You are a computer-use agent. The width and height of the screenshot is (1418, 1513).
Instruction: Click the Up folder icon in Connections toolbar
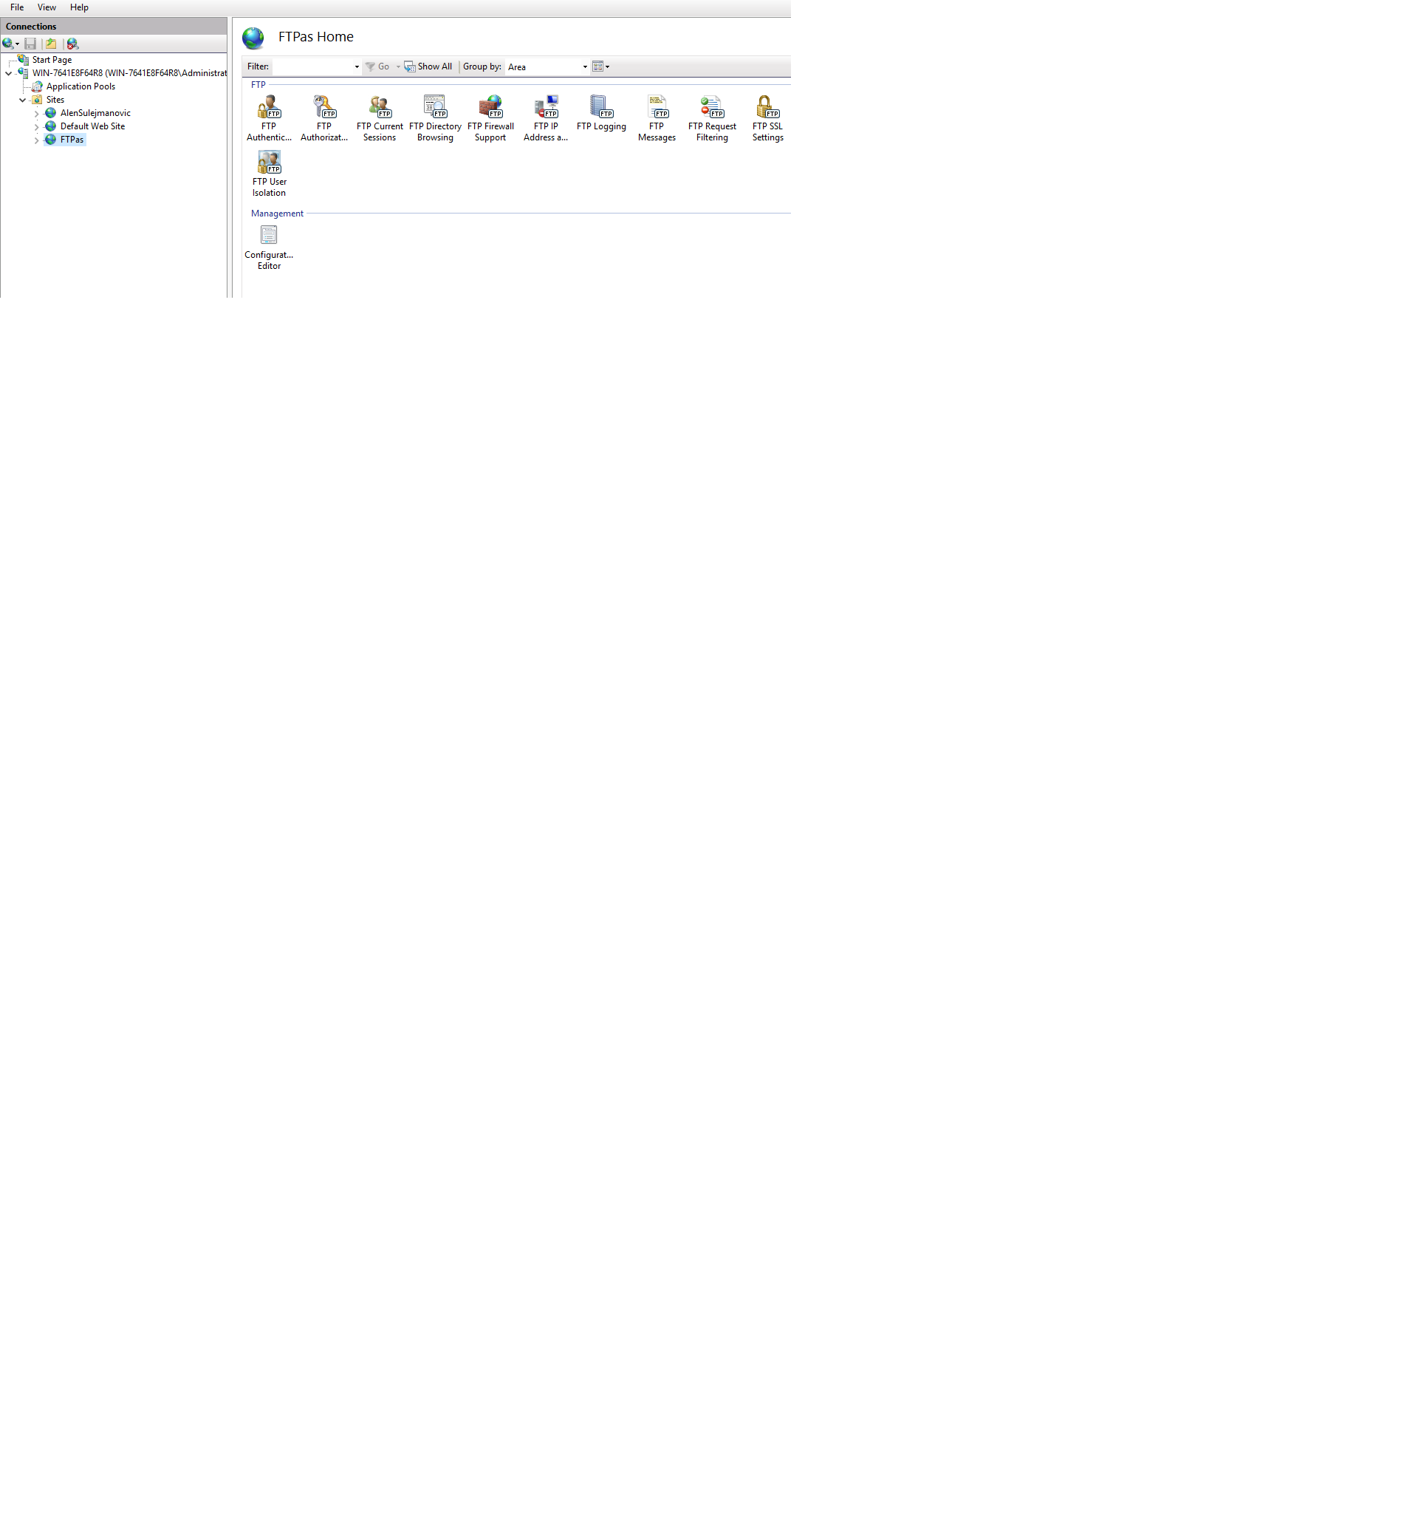51,44
